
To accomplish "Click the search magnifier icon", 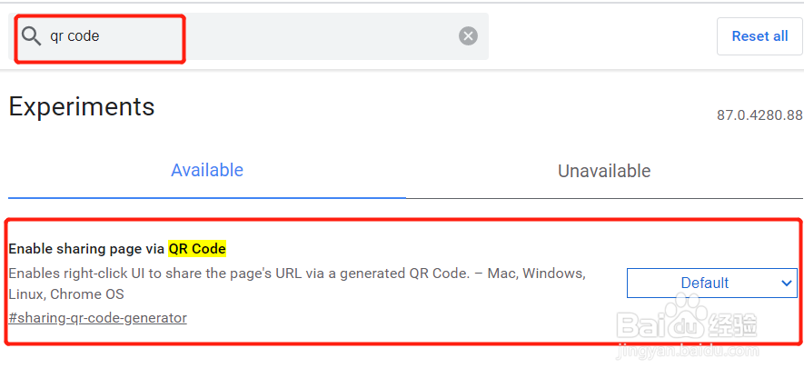I will [32, 36].
